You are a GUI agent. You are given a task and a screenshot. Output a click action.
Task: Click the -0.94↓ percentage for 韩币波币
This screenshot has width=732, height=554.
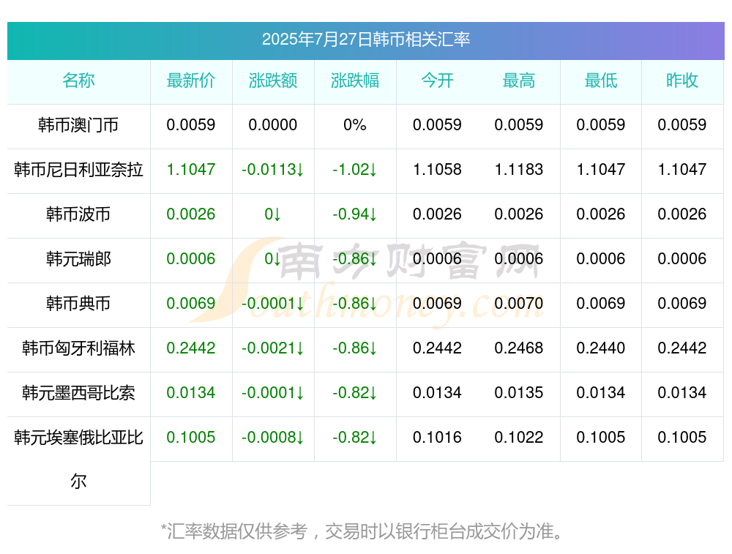coord(355,214)
